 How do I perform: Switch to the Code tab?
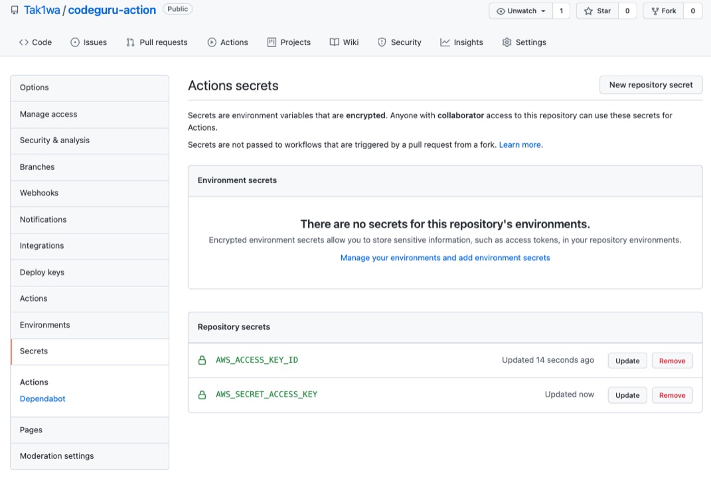pos(35,42)
